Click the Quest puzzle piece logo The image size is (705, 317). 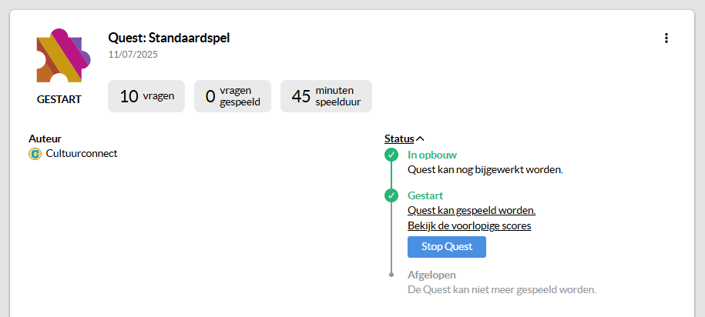point(59,56)
